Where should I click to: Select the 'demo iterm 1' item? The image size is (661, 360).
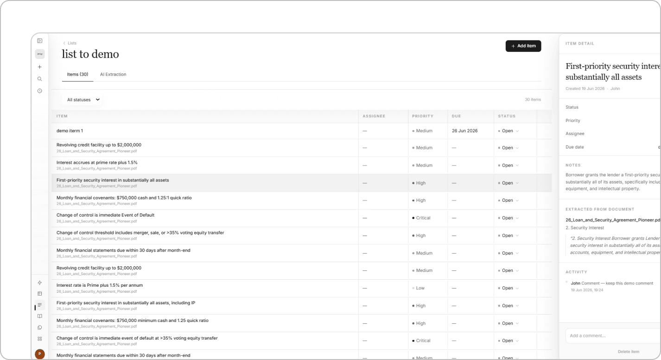click(x=70, y=131)
